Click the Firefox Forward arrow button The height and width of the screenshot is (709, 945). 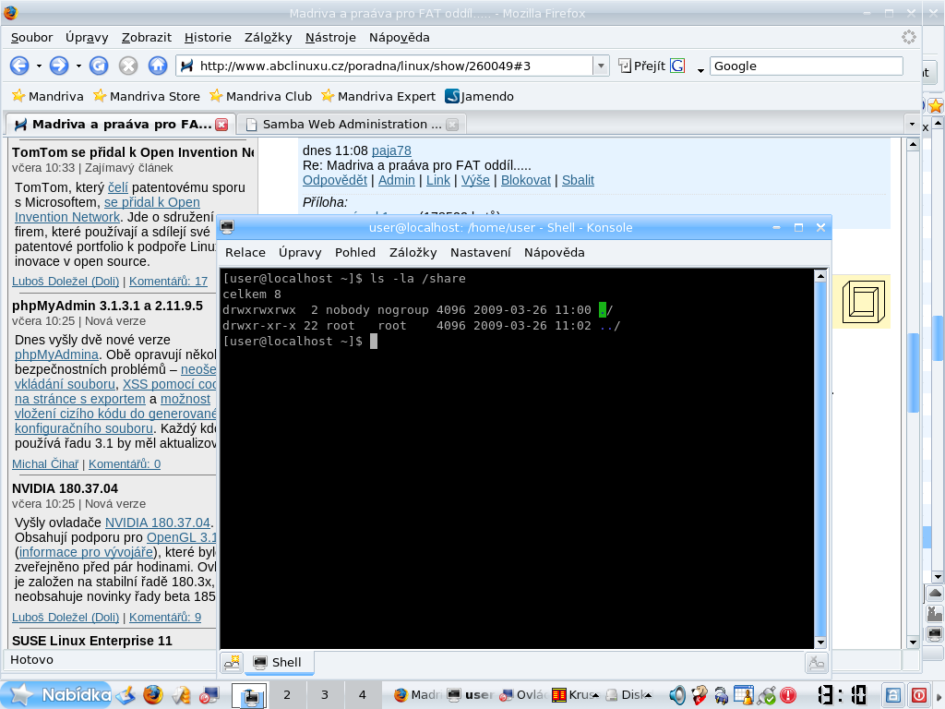click(59, 66)
